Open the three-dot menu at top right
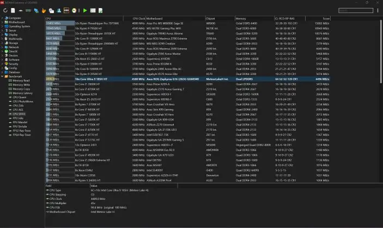Viewport: 383px width, 228px height. [x=378, y=10]
